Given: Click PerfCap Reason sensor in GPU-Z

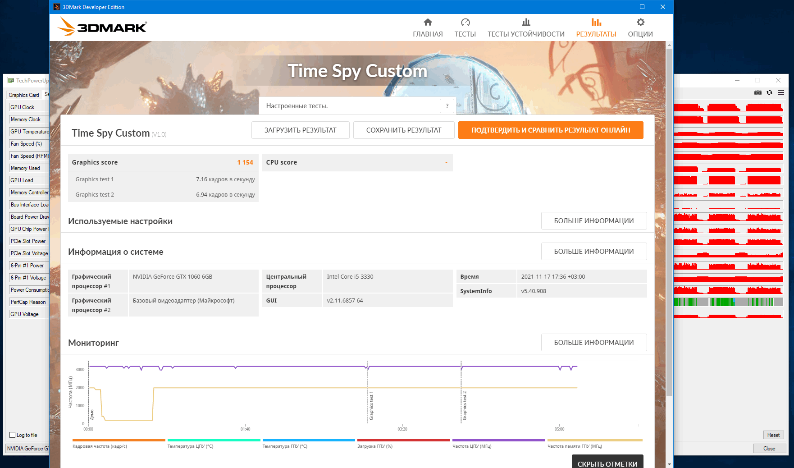Looking at the screenshot, I should click(x=29, y=302).
